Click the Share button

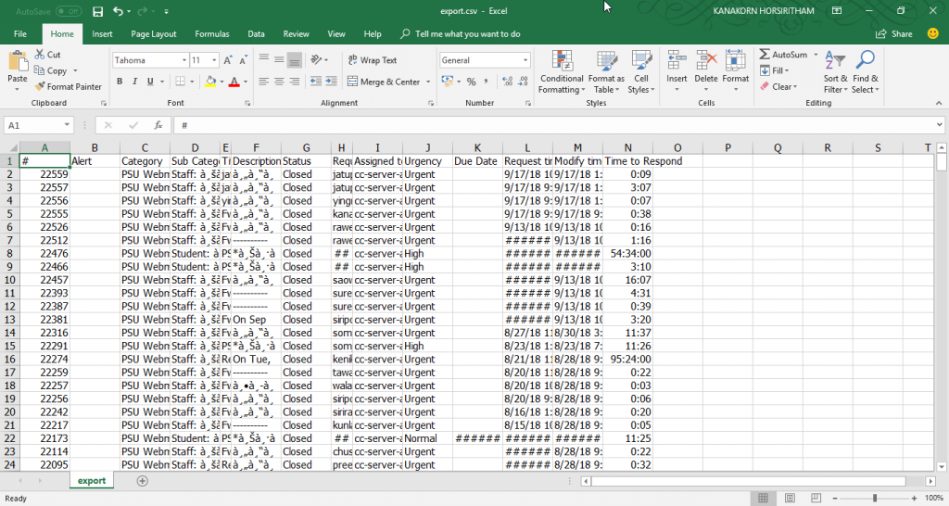[894, 34]
